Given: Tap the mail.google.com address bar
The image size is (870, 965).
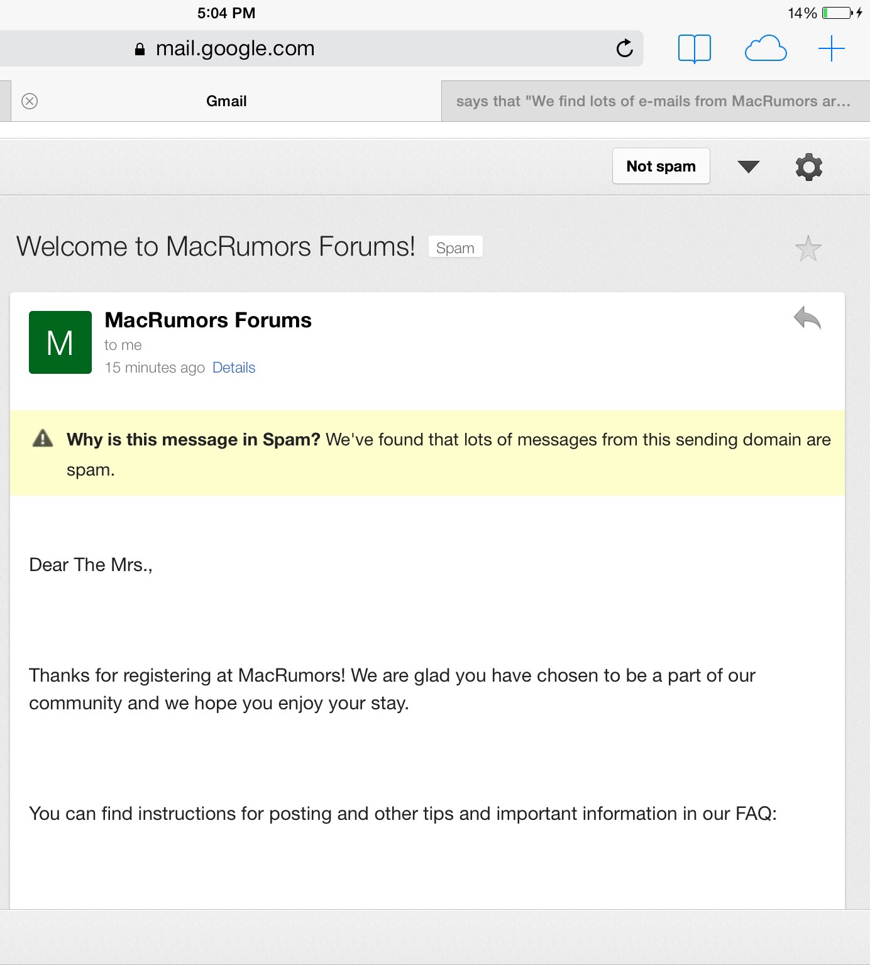Looking at the screenshot, I should click(321, 48).
